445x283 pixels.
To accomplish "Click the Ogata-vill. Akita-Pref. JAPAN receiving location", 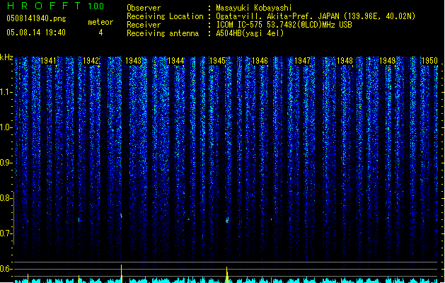I will point(316,16).
